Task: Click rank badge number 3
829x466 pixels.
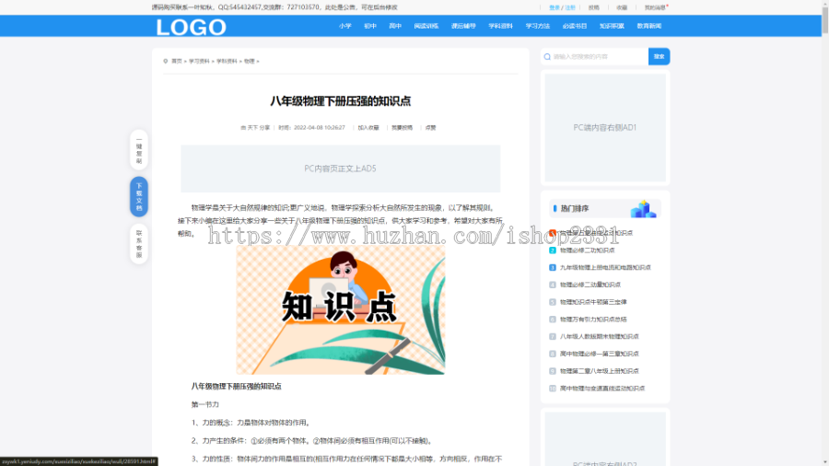Action: 553,268
